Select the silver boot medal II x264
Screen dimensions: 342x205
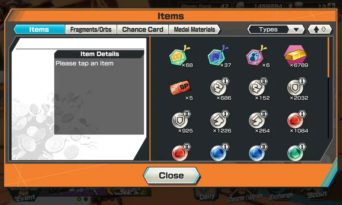(x=259, y=122)
